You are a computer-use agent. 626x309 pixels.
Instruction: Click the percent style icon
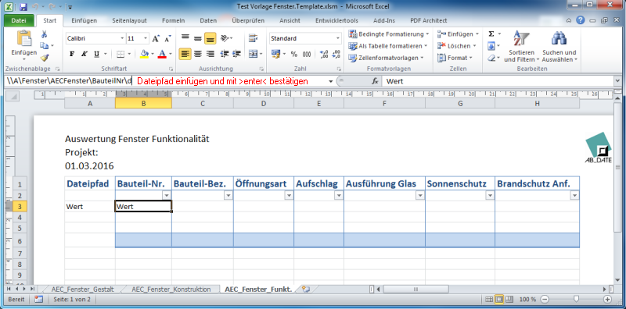[x=294, y=54]
